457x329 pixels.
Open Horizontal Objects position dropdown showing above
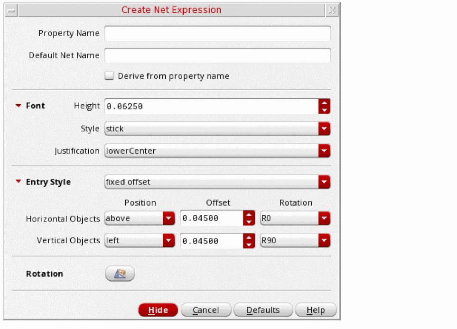(x=140, y=218)
